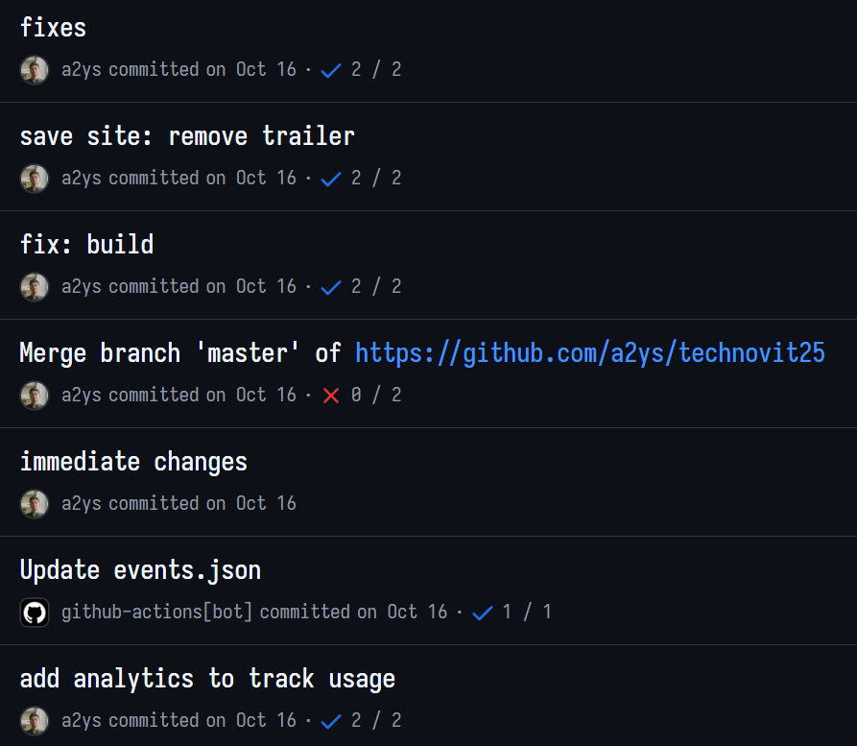The height and width of the screenshot is (746, 857).
Task: Click the green check for 'fix: build' commit
Action: (331, 287)
